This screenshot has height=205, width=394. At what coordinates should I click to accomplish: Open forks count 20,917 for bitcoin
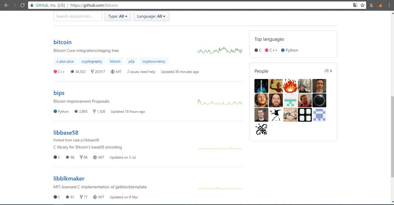[x=98, y=72]
